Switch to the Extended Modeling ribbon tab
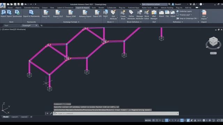 pos(32,8)
